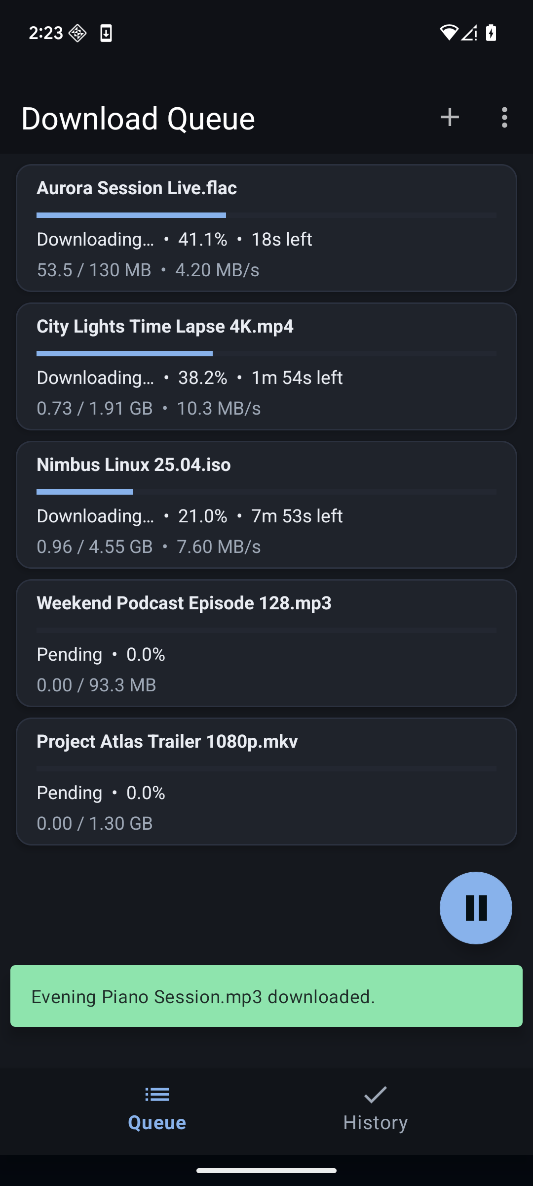Image resolution: width=533 pixels, height=1186 pixels.
Task: Open the three-dot overflow menu
Action: click(x=504, y=118)
